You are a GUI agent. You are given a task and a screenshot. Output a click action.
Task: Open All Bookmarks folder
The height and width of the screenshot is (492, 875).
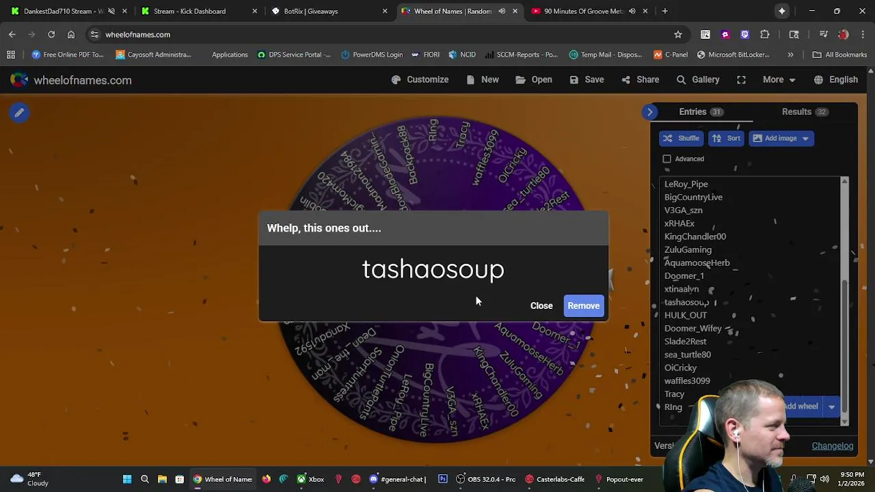pos(839,55)
